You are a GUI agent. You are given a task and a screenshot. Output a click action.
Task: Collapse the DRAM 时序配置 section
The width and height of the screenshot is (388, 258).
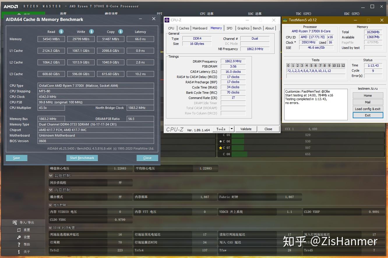[51, 228]
